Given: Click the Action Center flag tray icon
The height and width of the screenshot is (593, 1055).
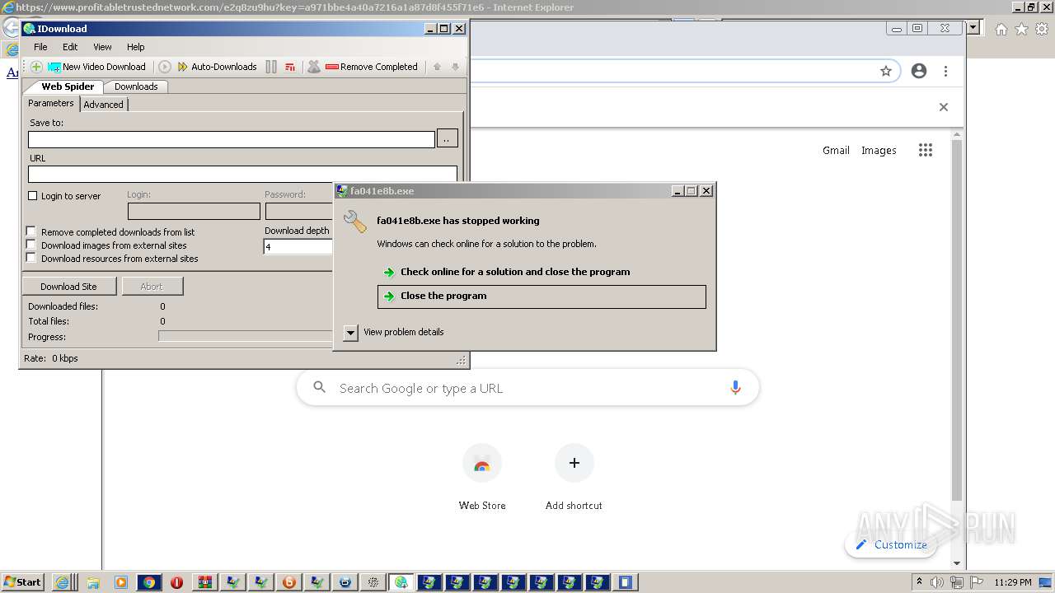Looking at the screenshot, I should pyautogui.click(x=978, y=582).
